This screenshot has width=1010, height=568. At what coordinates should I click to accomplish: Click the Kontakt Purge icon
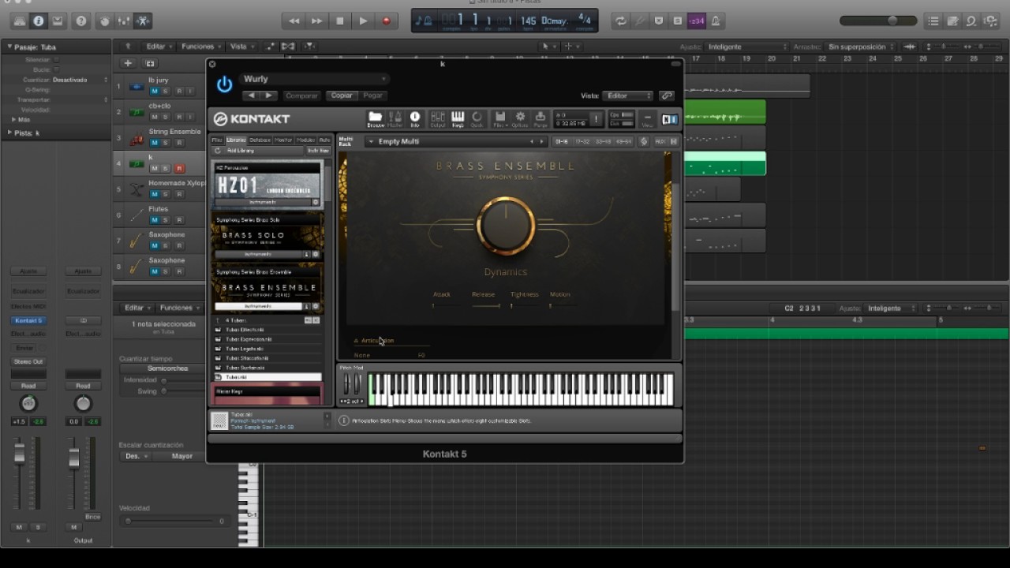click(541, 119)
